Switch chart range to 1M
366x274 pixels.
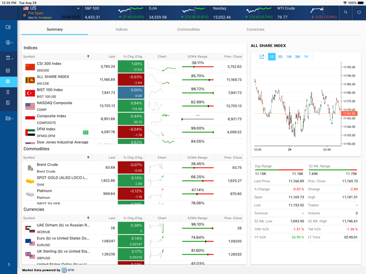click(x=289, y=57)
